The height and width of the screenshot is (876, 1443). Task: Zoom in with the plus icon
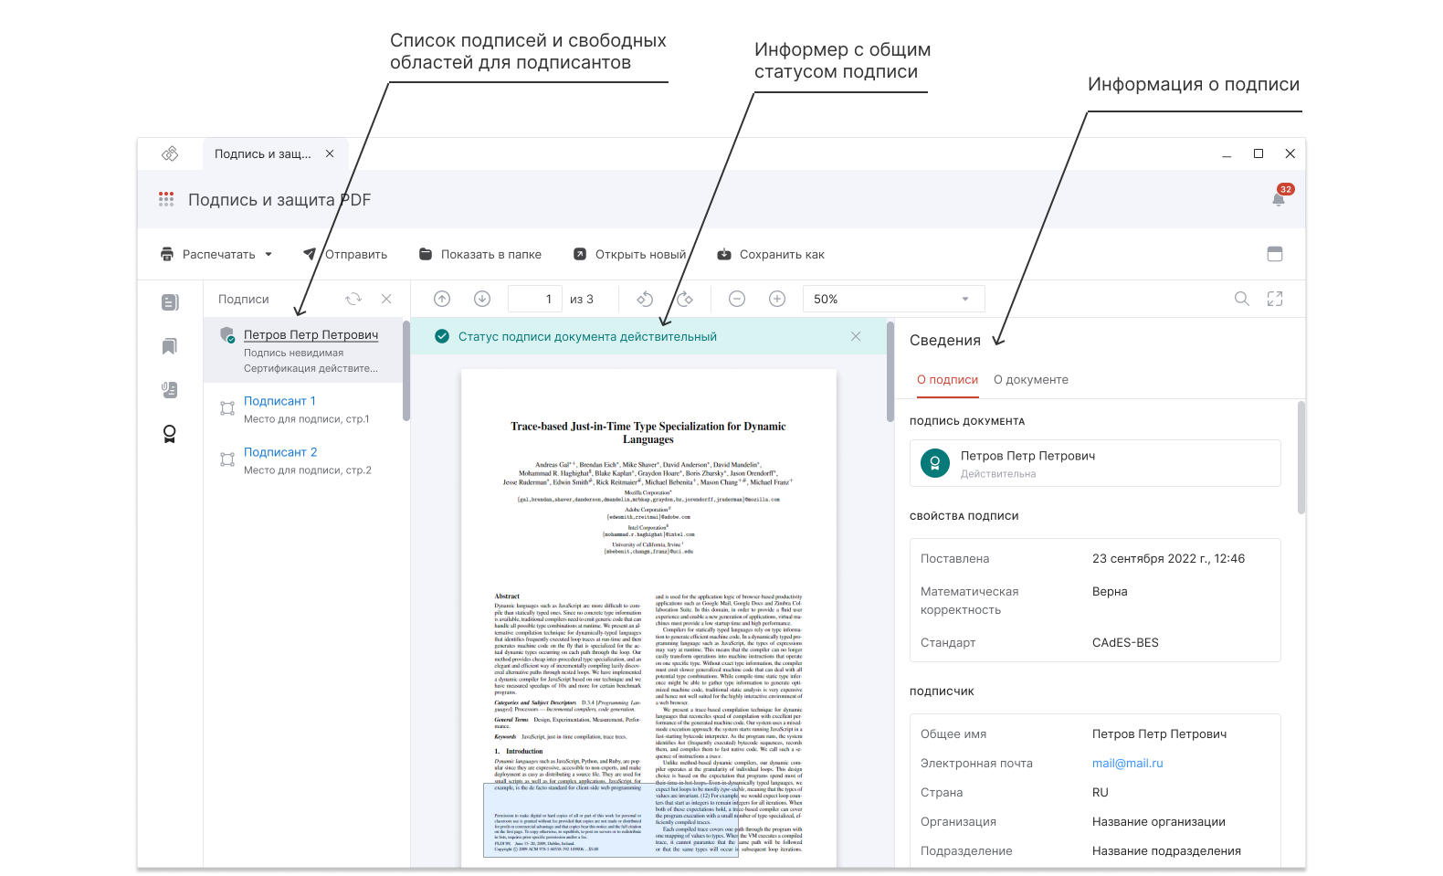(777, 299)
